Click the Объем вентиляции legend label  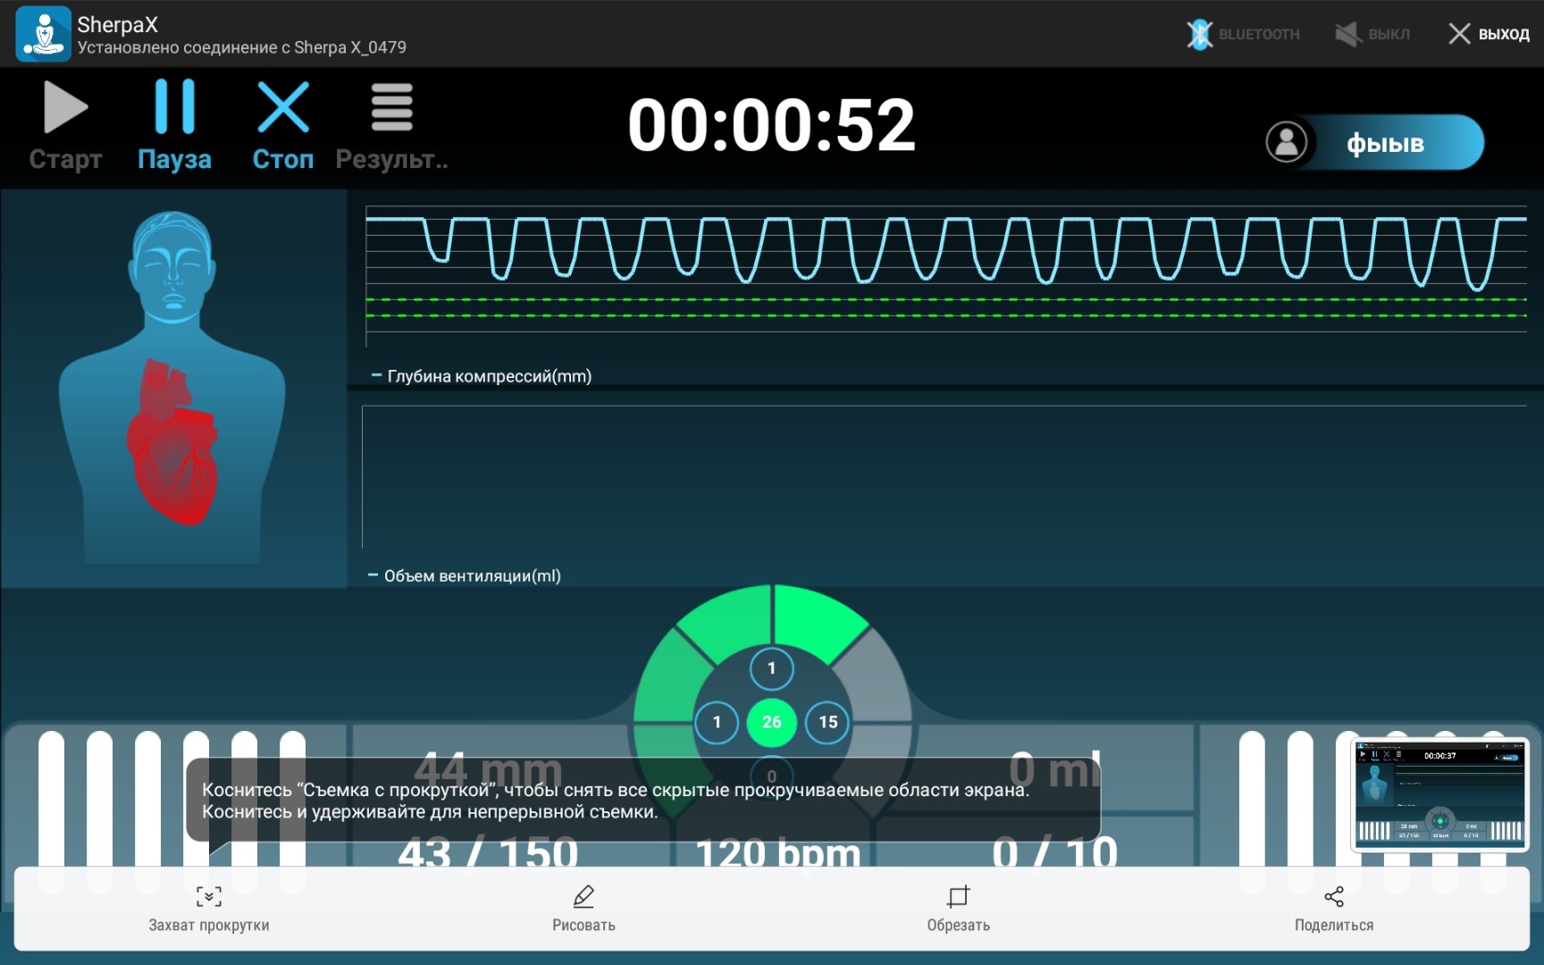(472, 576)
